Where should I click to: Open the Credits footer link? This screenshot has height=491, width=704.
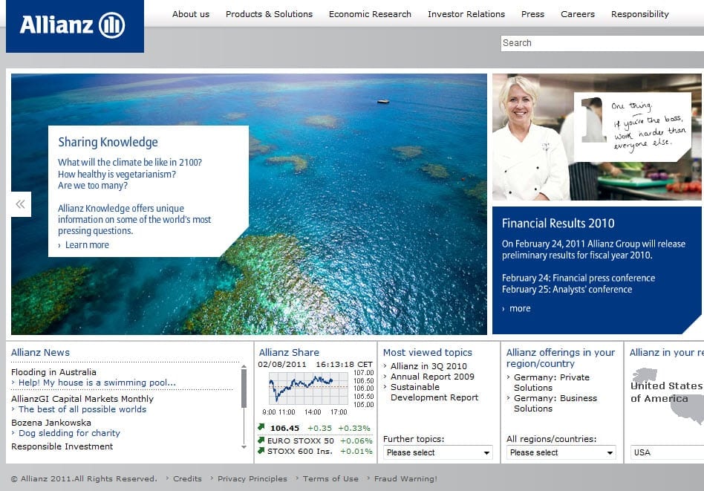187,479
